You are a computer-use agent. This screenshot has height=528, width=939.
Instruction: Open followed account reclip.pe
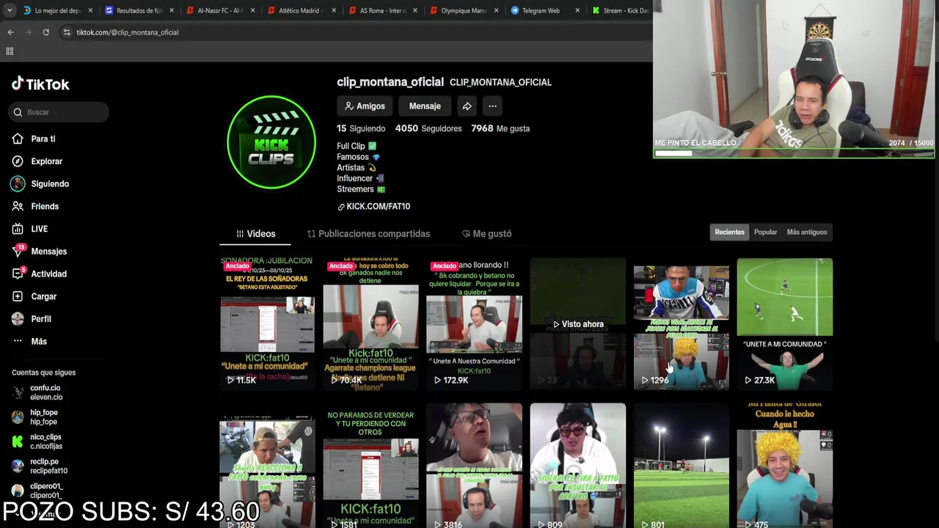pyautogui.click(x=40, y=466)
